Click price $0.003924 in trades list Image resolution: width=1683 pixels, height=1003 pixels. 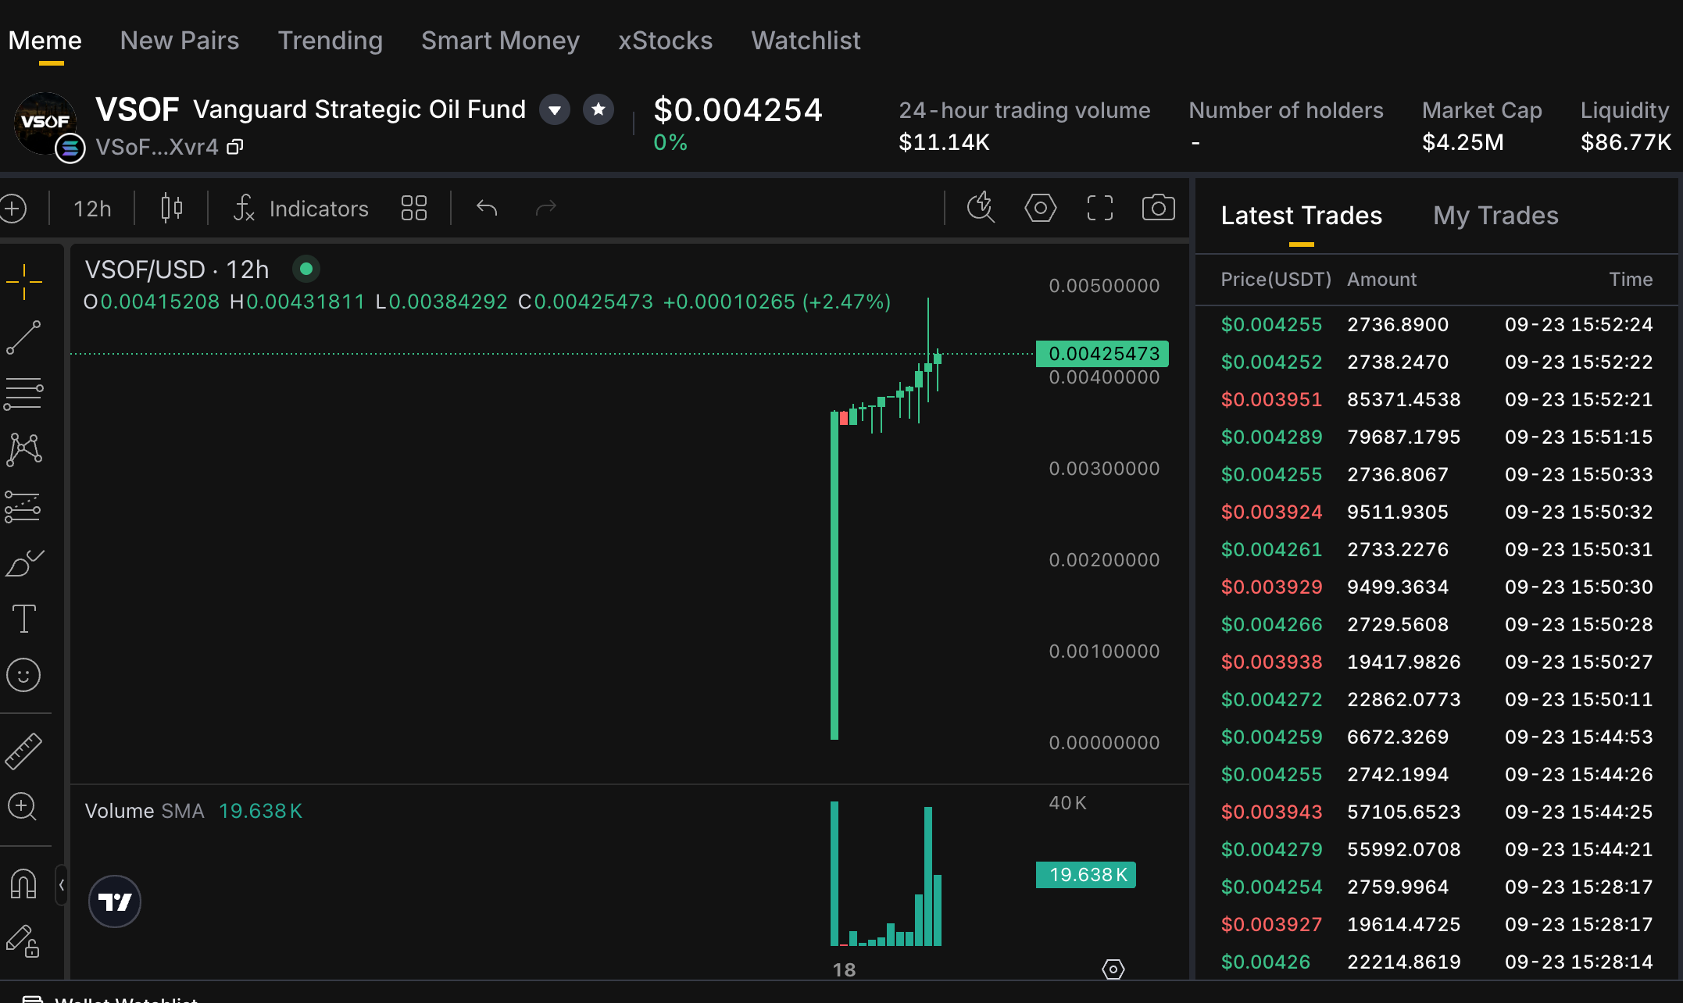(1271, 512)
